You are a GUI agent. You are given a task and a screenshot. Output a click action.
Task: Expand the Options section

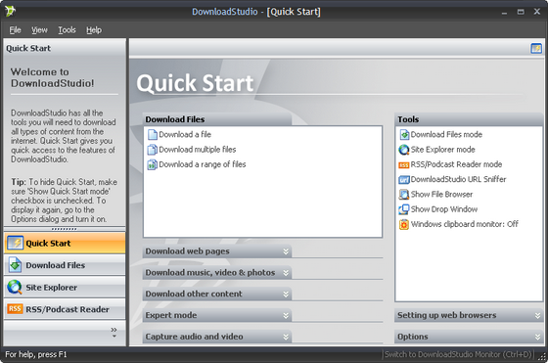click(469, 337)
